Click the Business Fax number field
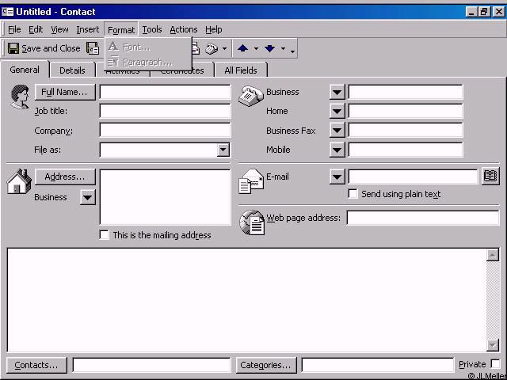This screenshot has height=380, width=507. (406, 130)
